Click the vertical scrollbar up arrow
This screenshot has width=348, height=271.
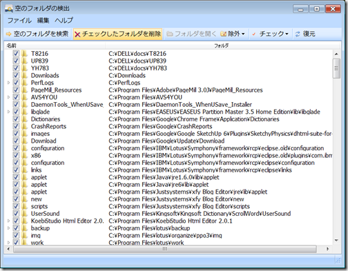pyautogui.click(x=336, y=54)
